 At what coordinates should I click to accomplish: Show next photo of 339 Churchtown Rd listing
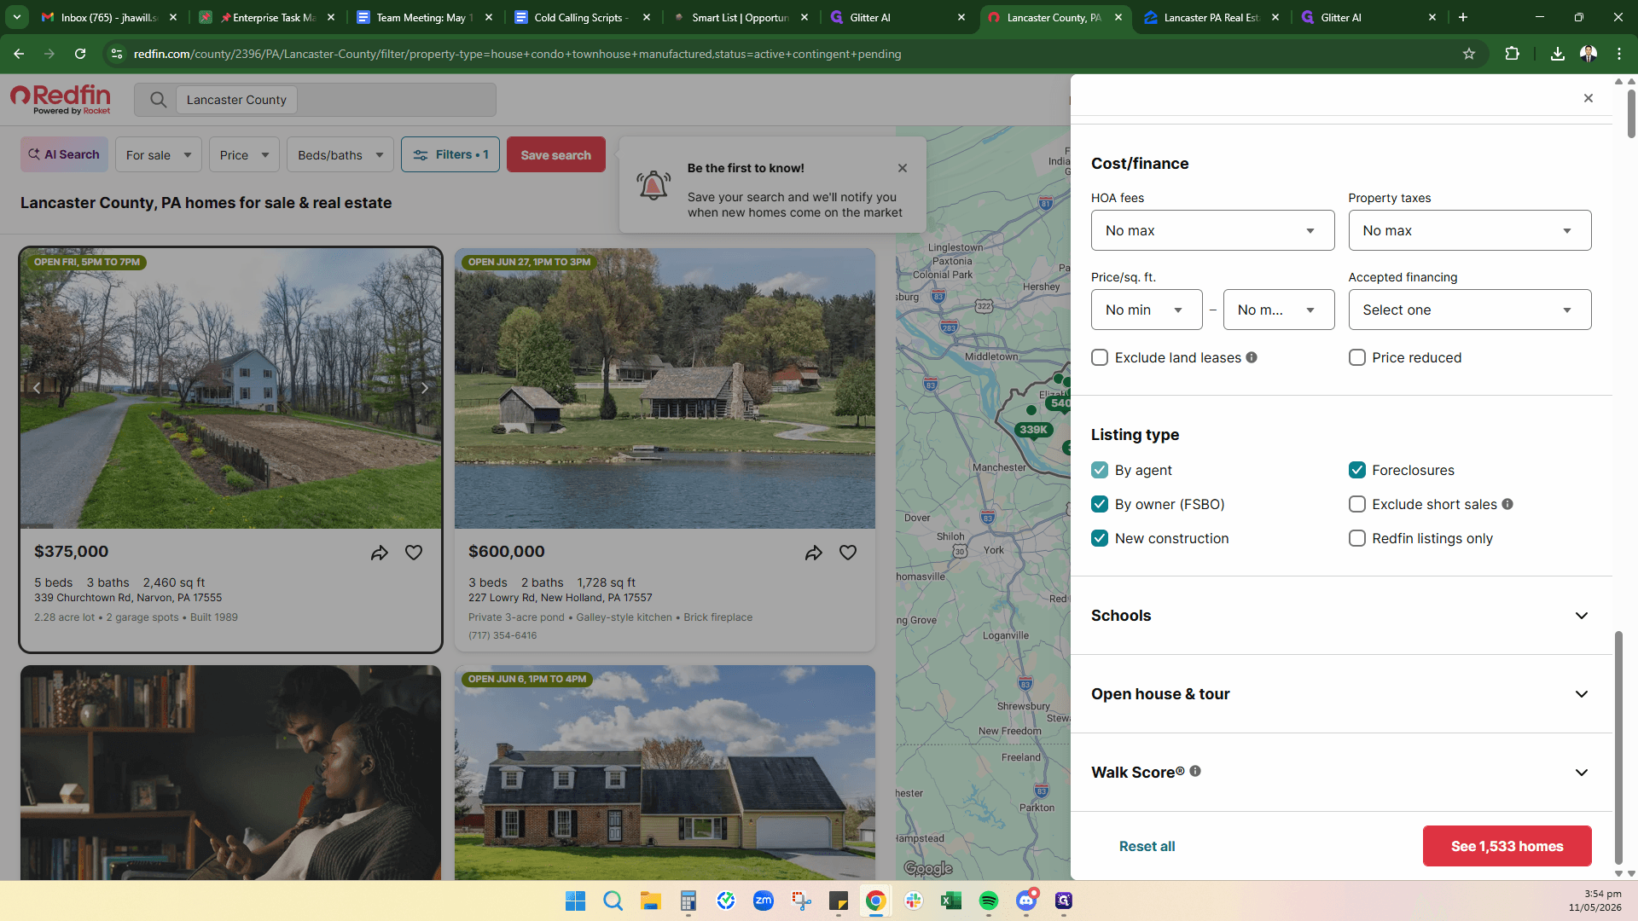[425, 388]
